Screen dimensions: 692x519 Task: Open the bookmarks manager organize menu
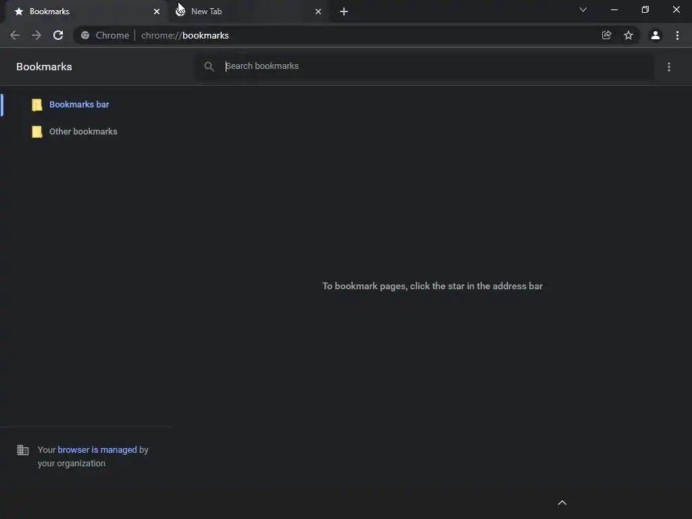pos(669,67)
